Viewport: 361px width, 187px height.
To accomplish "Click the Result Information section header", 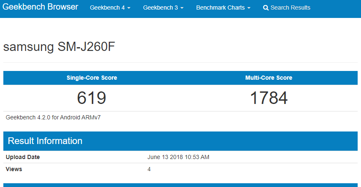I will [x=181, y=141].
